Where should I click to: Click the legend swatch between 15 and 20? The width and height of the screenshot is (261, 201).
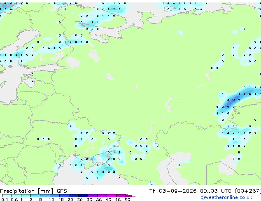click(x=64, y=196)
